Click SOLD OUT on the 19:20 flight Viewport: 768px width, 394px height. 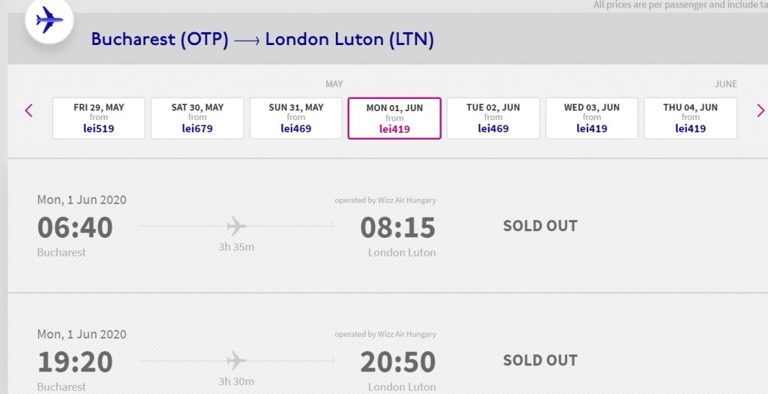[x=540, y=360]
